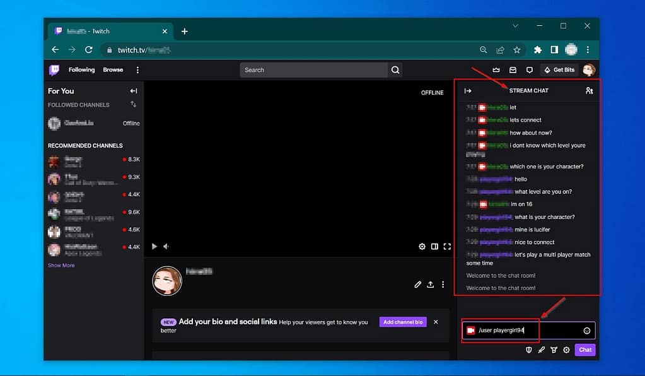Click Add channel bio button

[403, 322]
